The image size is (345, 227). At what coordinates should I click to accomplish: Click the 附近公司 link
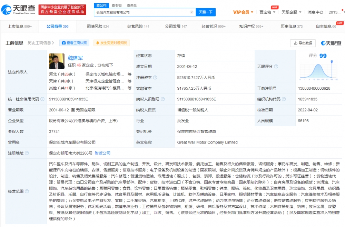[x=102, y=153]
